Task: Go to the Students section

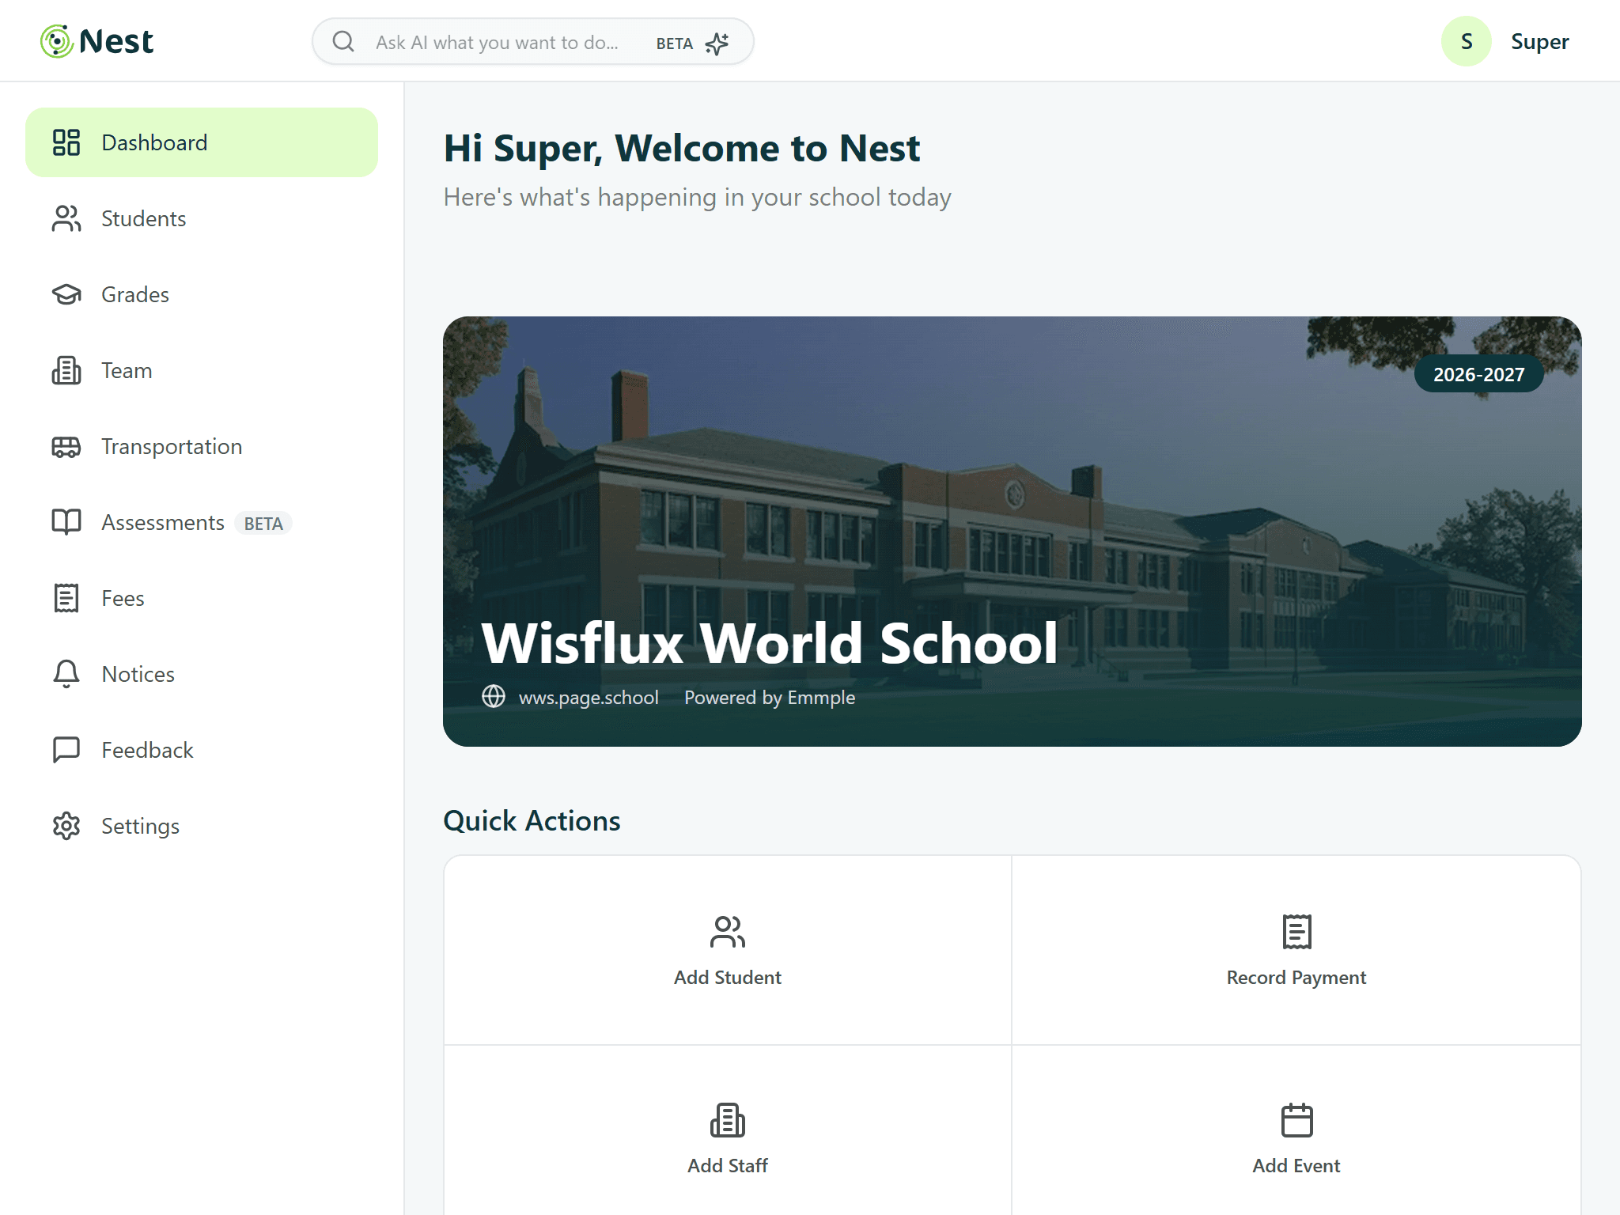Action: pos(202,218)
